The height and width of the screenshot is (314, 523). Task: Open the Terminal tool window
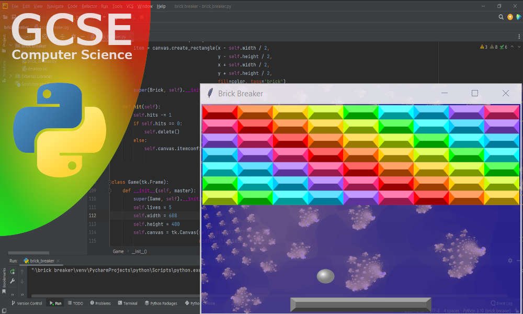pyautogui.click(x=128, y=304)
